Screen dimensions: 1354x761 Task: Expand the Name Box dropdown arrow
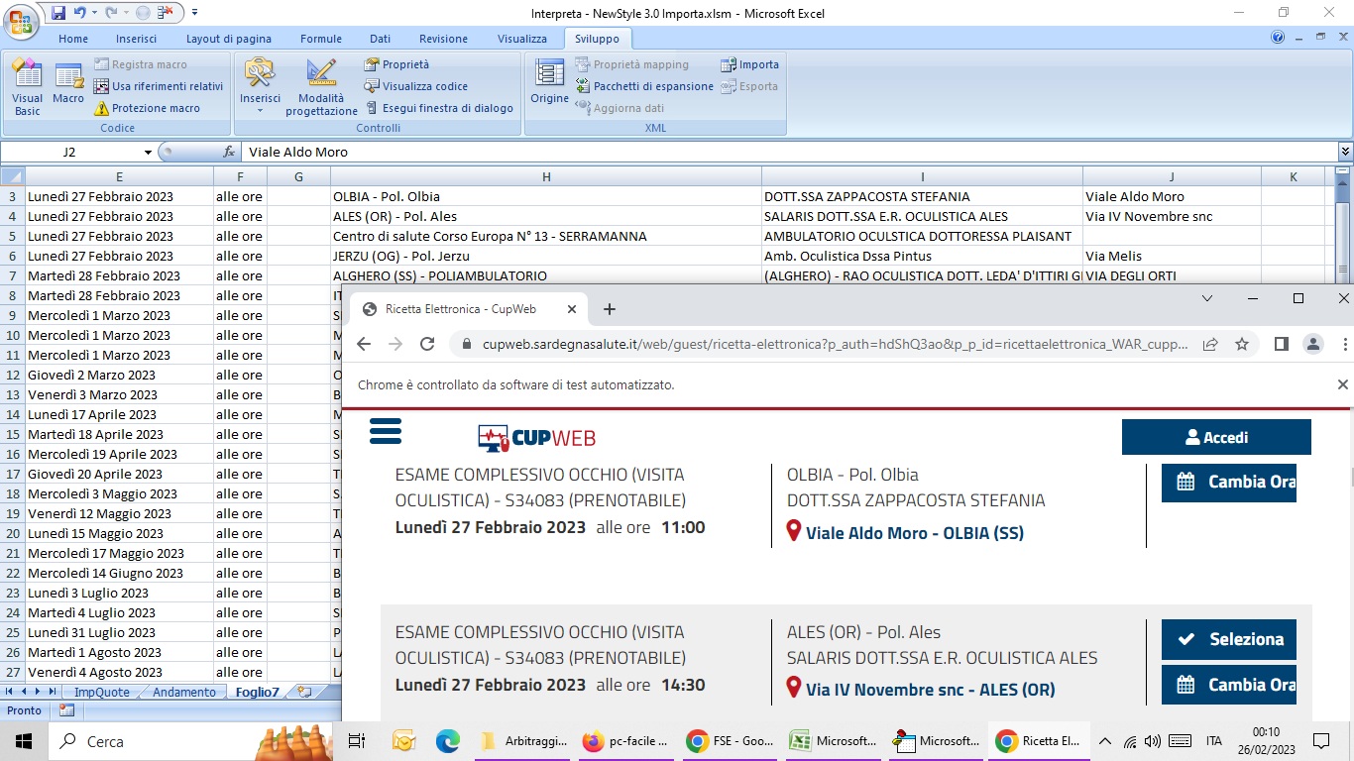[x=149, y=152]
